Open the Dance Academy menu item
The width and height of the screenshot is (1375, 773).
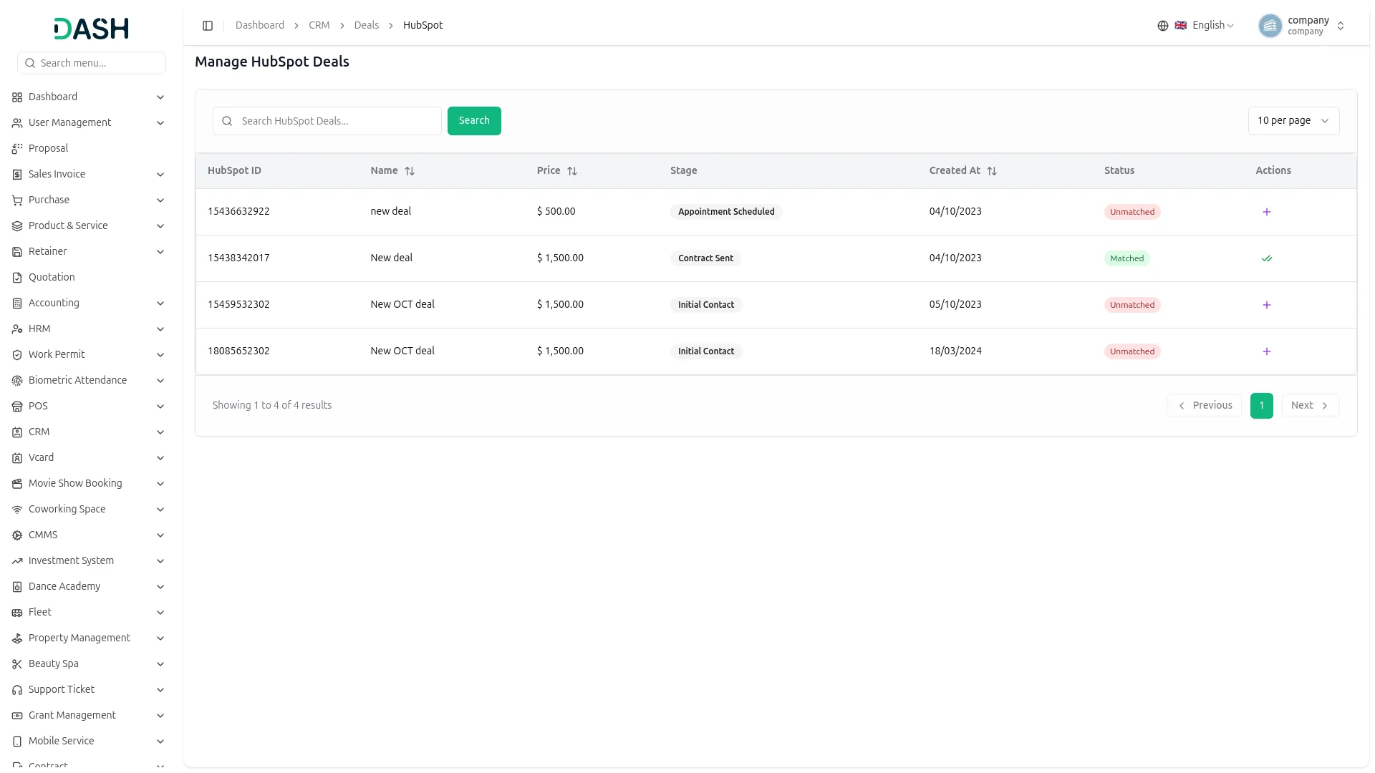click(89, 587)
